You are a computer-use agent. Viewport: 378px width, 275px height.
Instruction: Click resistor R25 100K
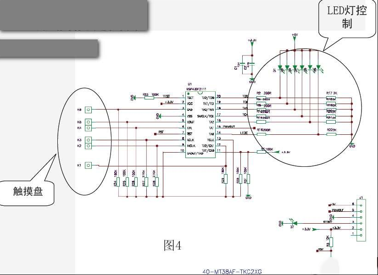tap(127, 182)
